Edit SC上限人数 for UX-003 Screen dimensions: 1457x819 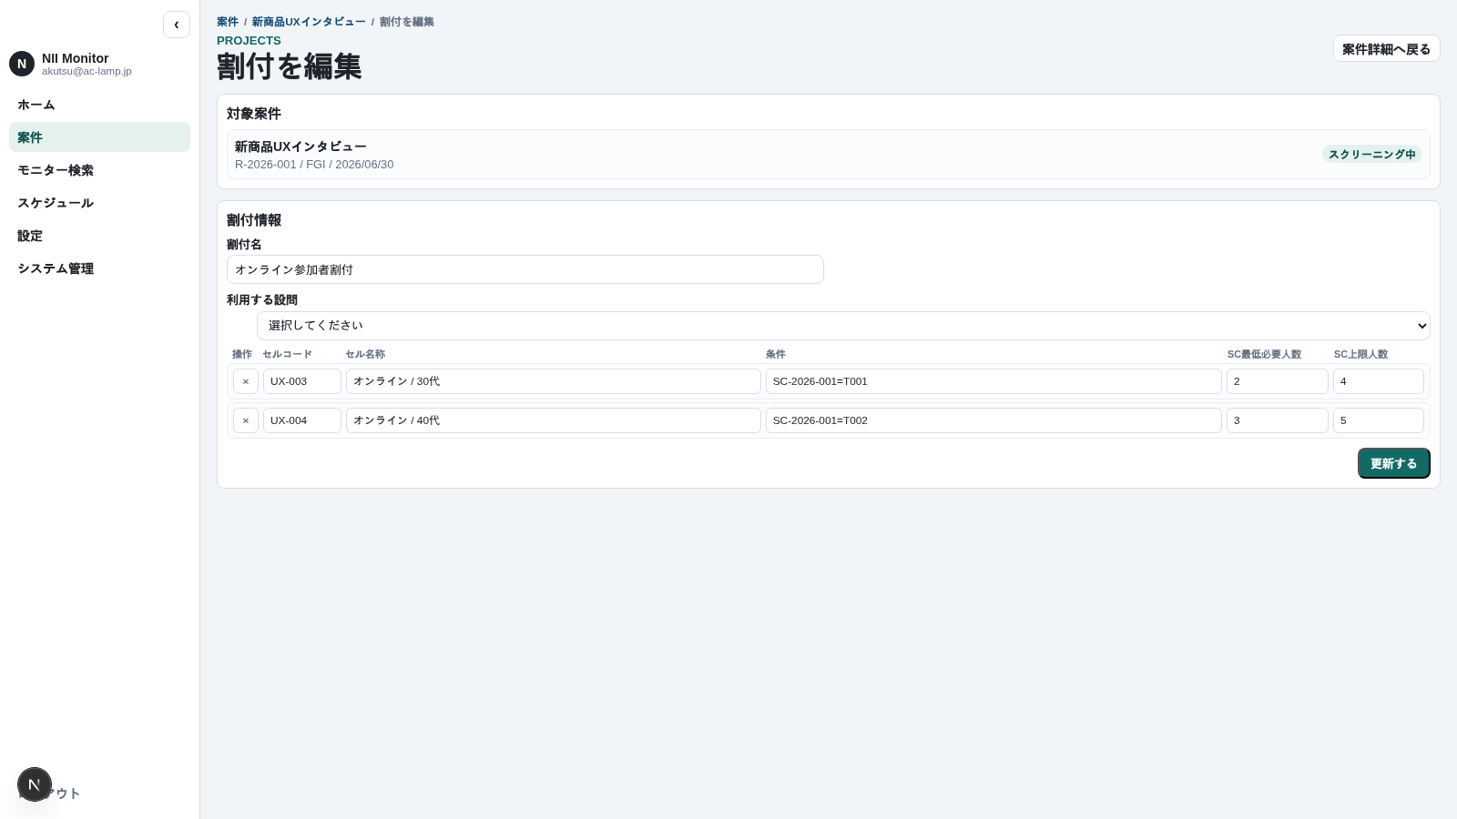(x=1379, y=381)
